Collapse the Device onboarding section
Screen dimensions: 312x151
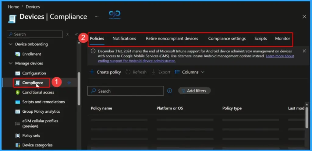pos(11,44)
